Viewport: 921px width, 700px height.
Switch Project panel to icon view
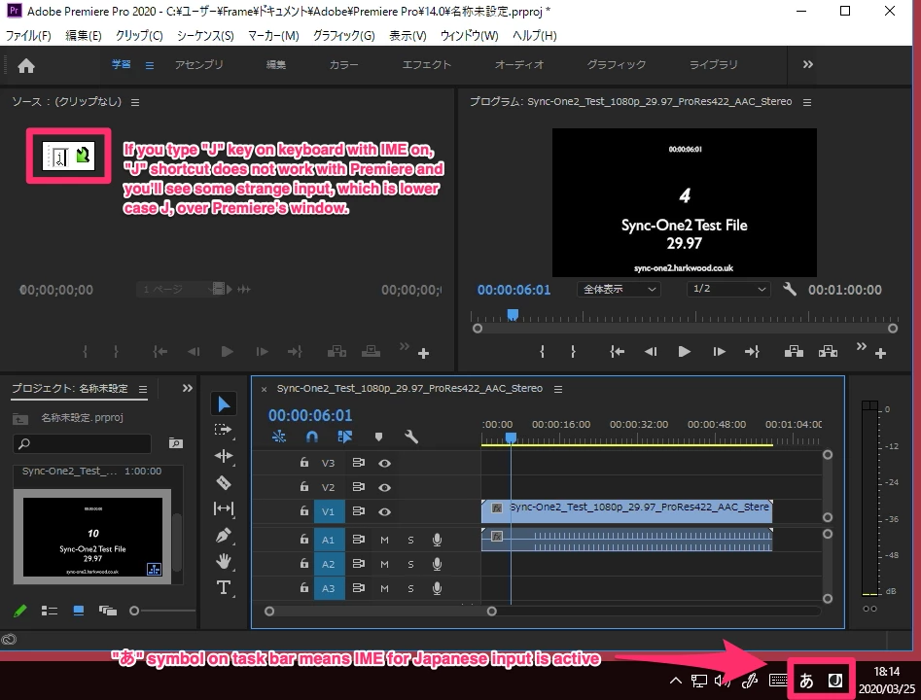pyautogui.click(x=78, y=611)
